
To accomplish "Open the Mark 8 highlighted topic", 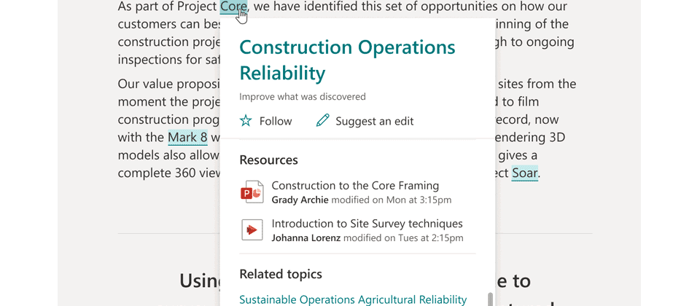I will tap(188, 138).
